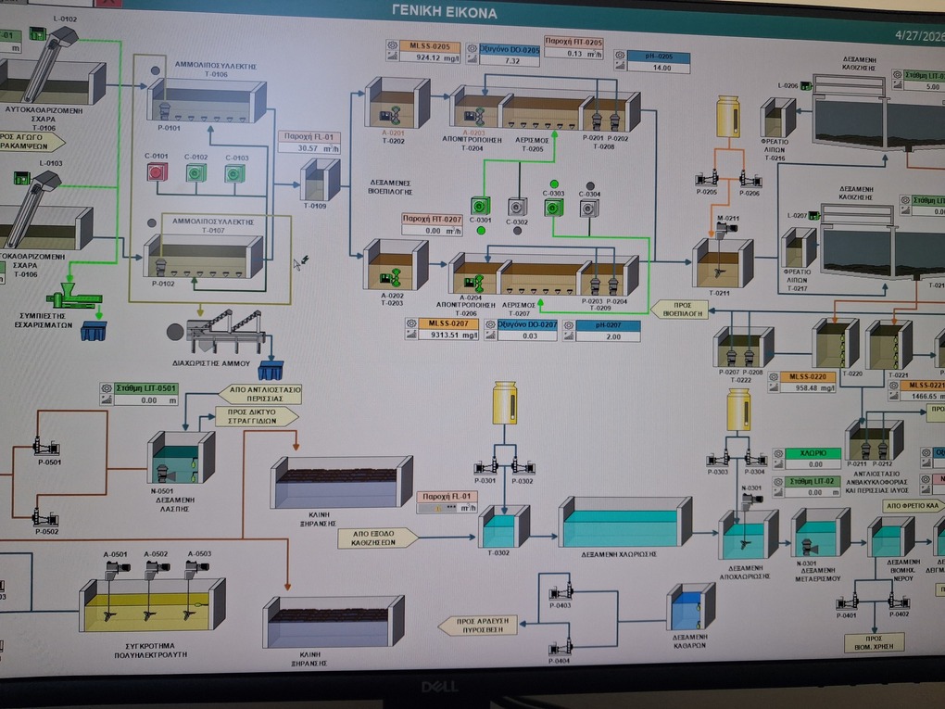Click the ΠΡΟΣ ΔΙΚΤΥΟ ΣΤΡΑΓΓΙΔΙΩΝ arrow label

257,416
